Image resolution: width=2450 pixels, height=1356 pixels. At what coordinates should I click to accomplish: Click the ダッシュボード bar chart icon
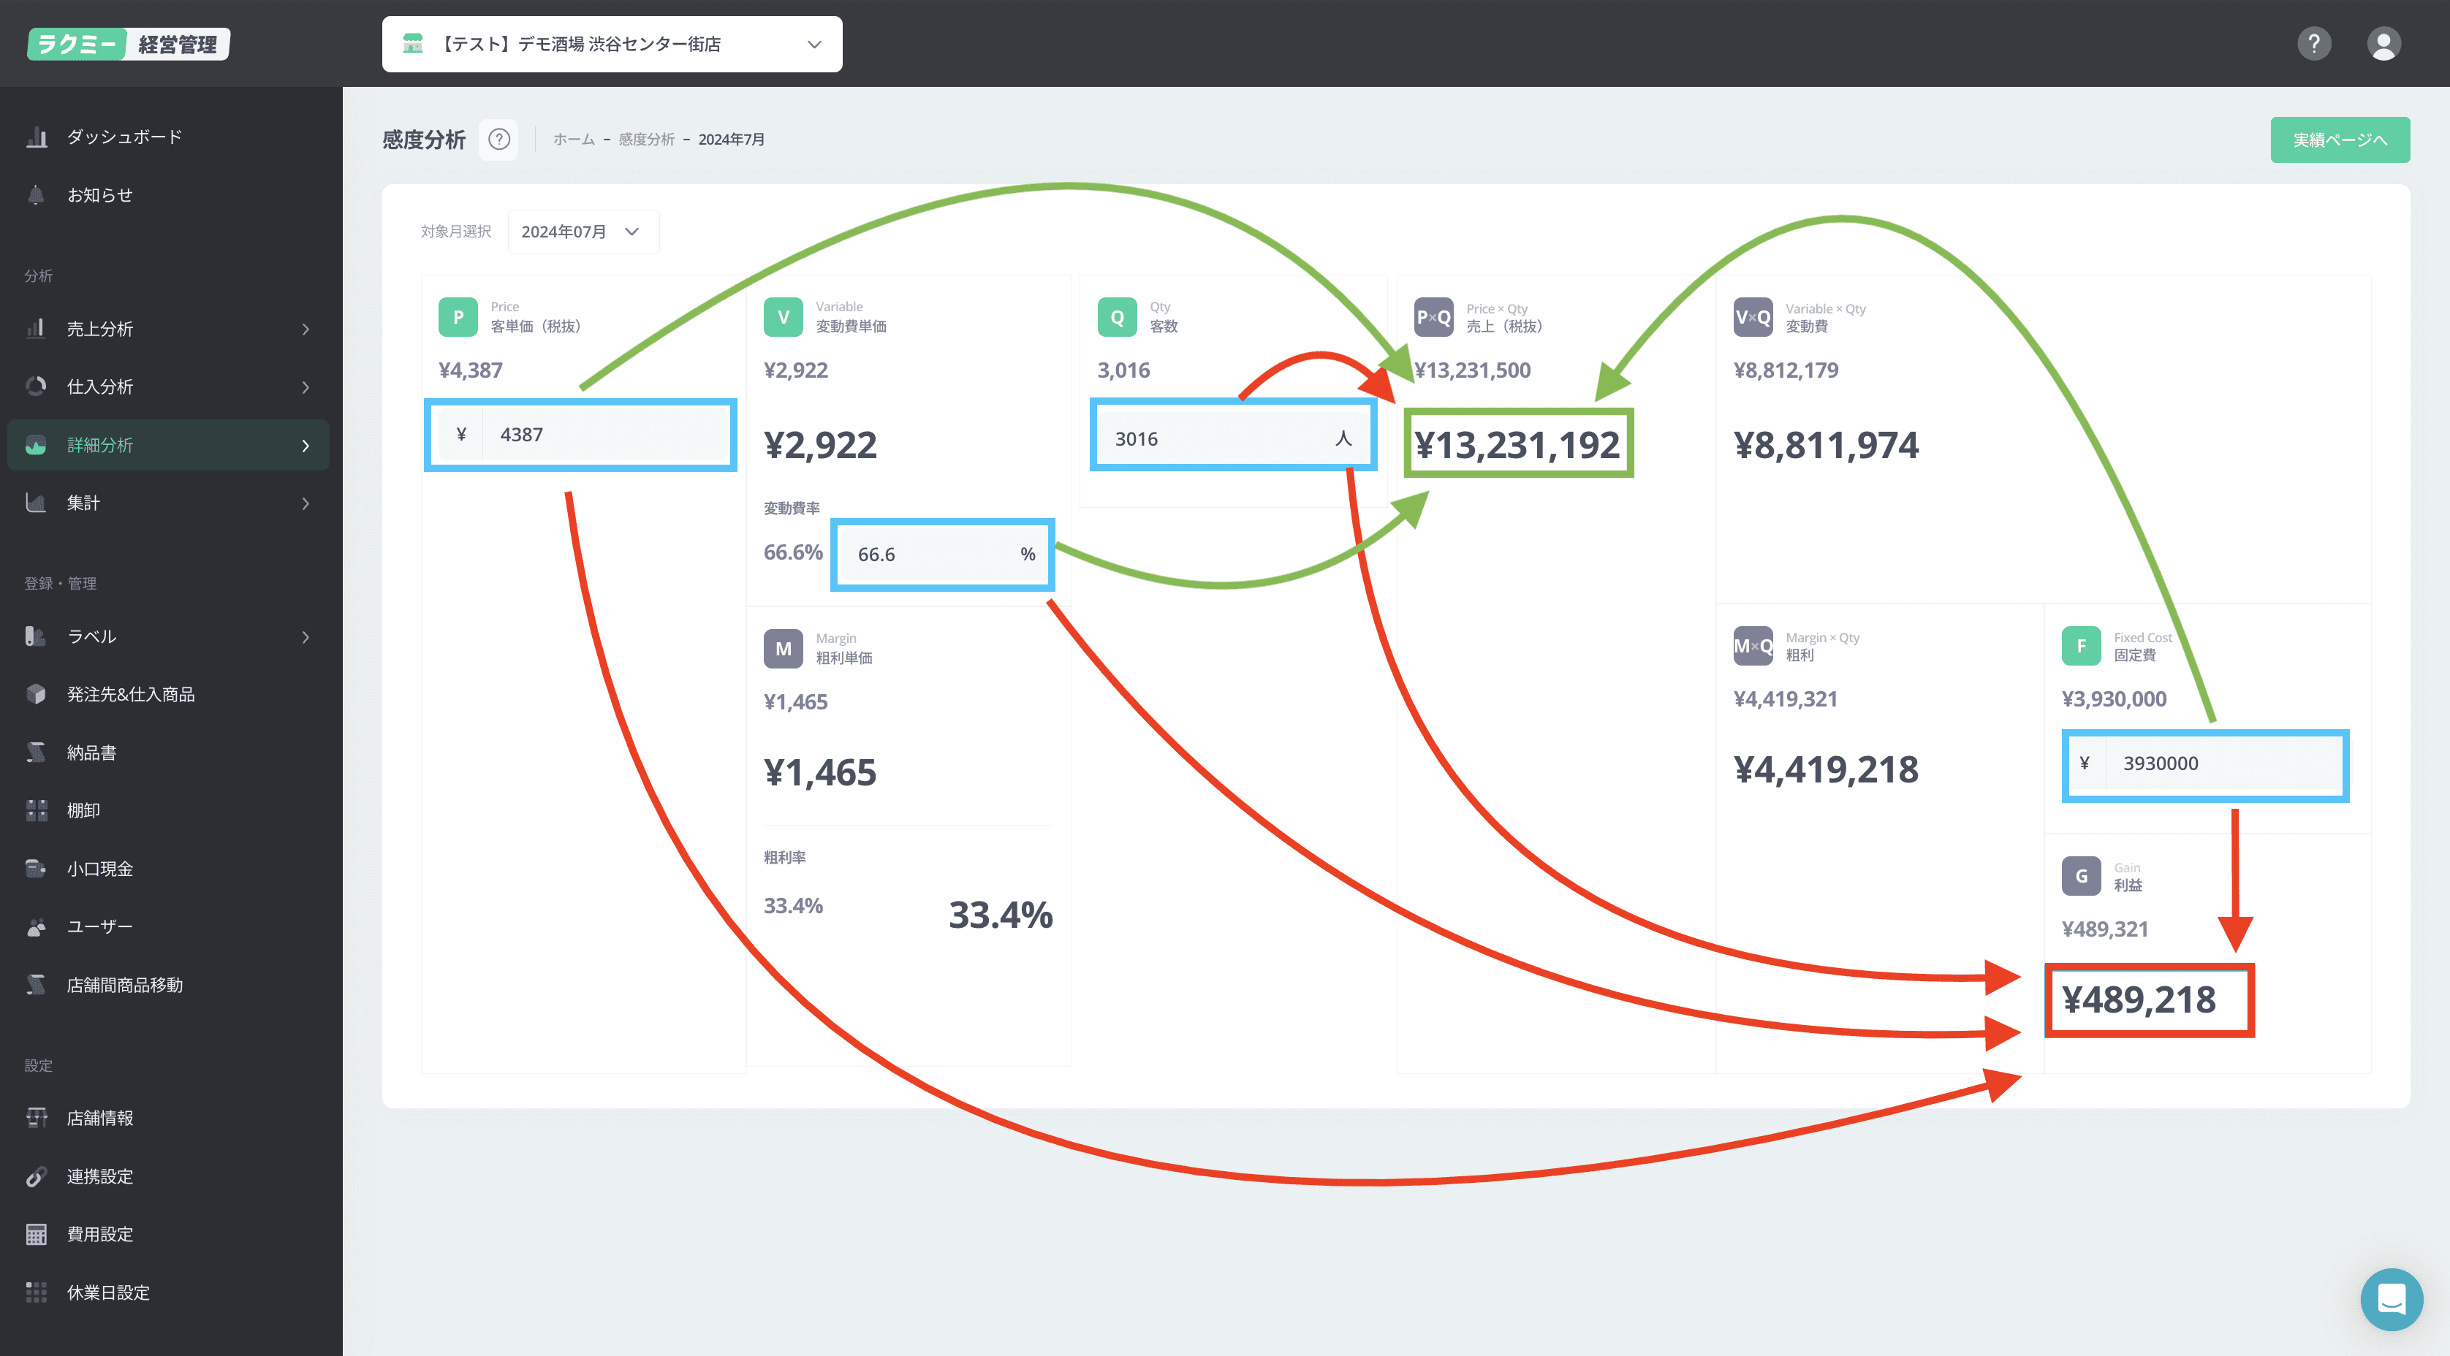click(36, 137)
